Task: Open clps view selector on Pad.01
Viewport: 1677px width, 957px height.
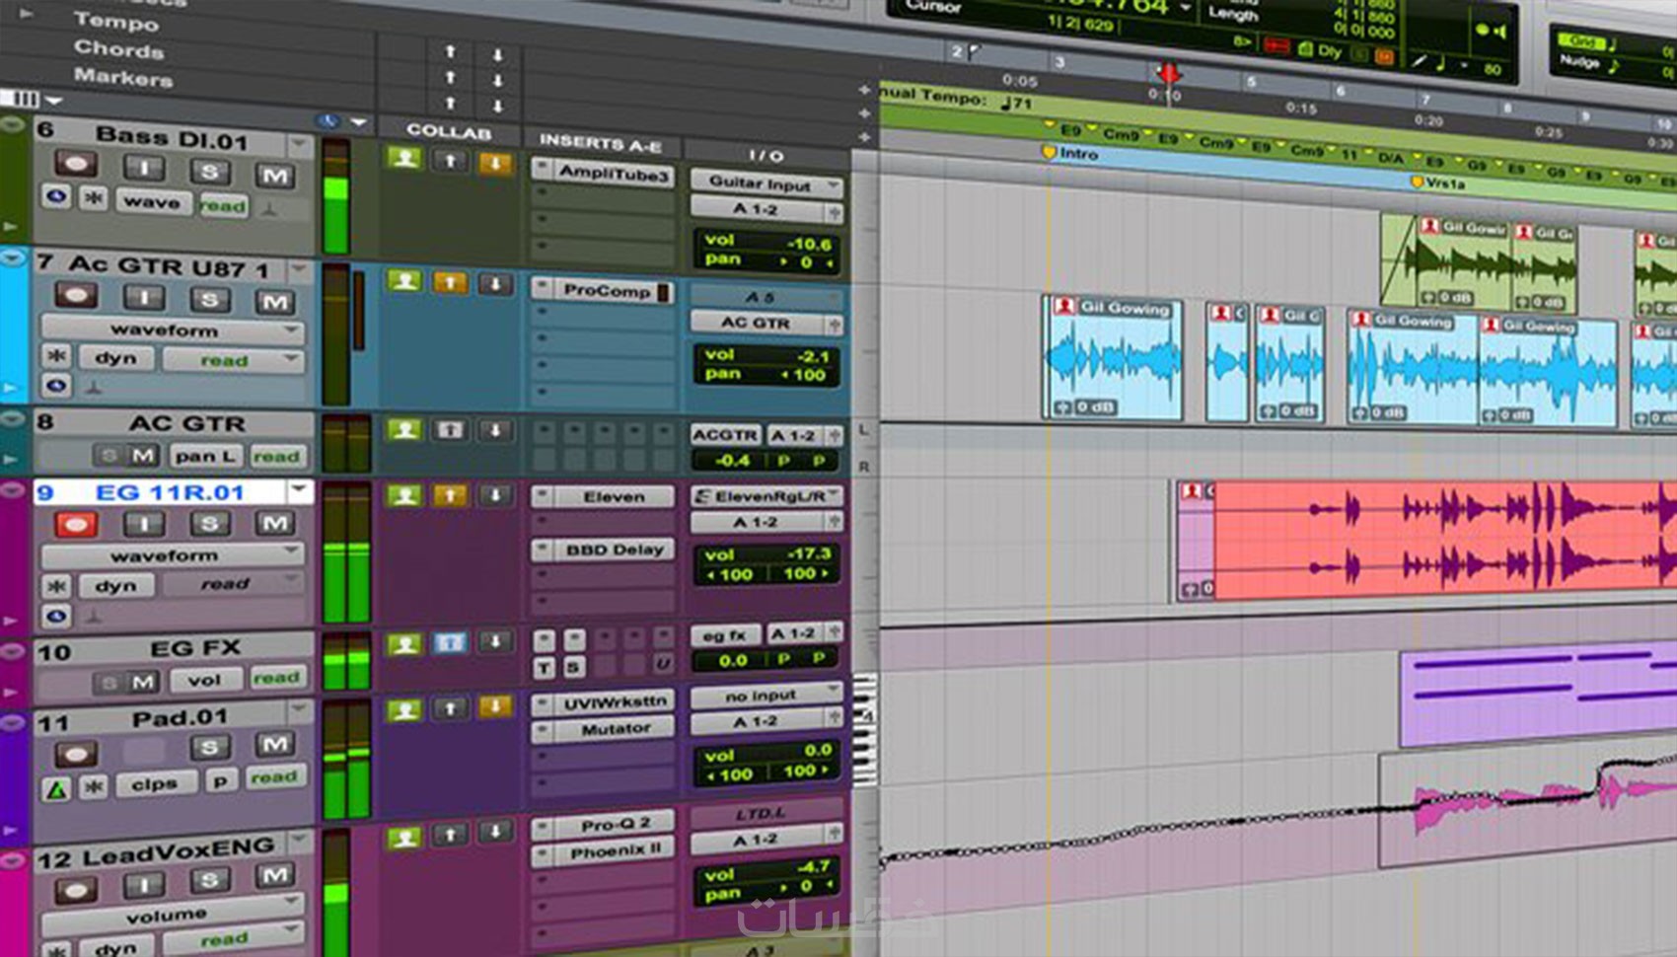Action: pyautogui.click(x=155, y=785)
